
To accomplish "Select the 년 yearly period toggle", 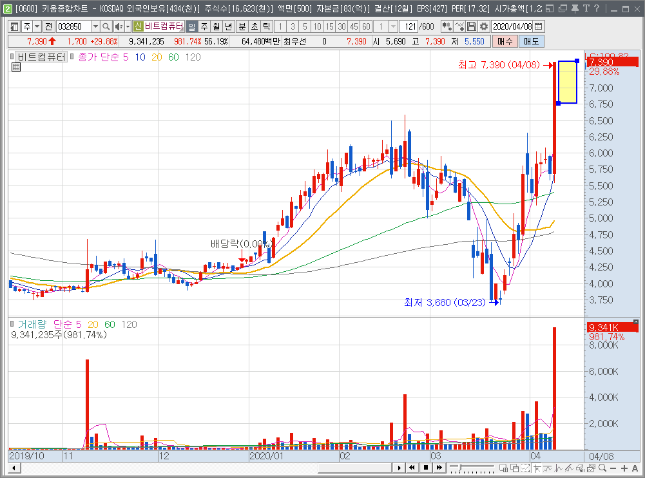I will [x=229, y=27].
